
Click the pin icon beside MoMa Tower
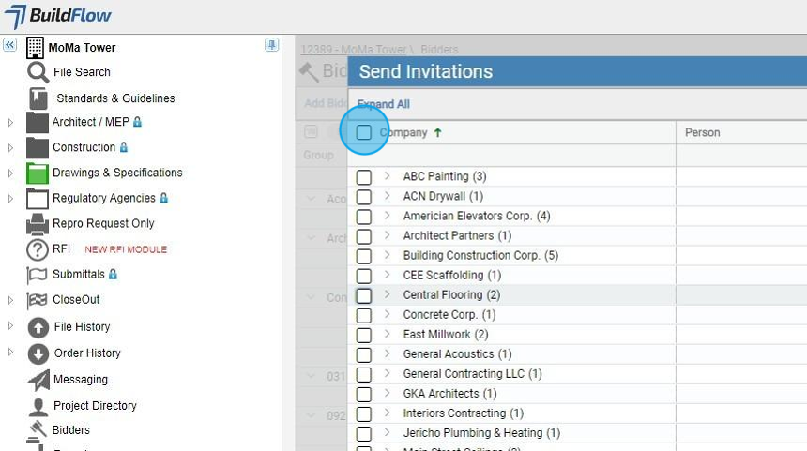(x=272, y=45)
